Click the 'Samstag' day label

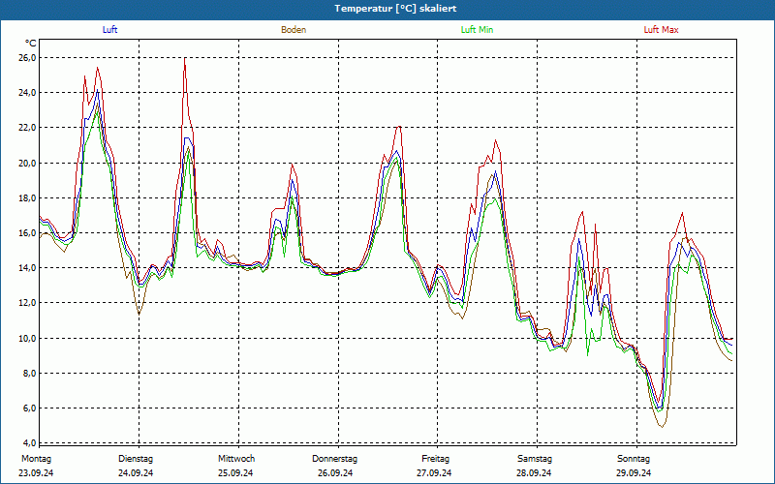[535, 459]
